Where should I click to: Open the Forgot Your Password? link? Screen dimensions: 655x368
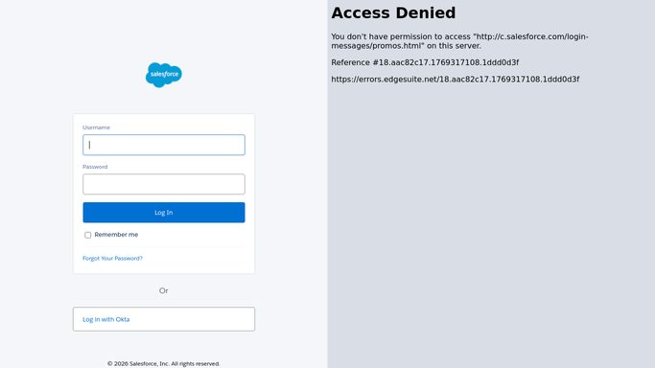(112, 258)
